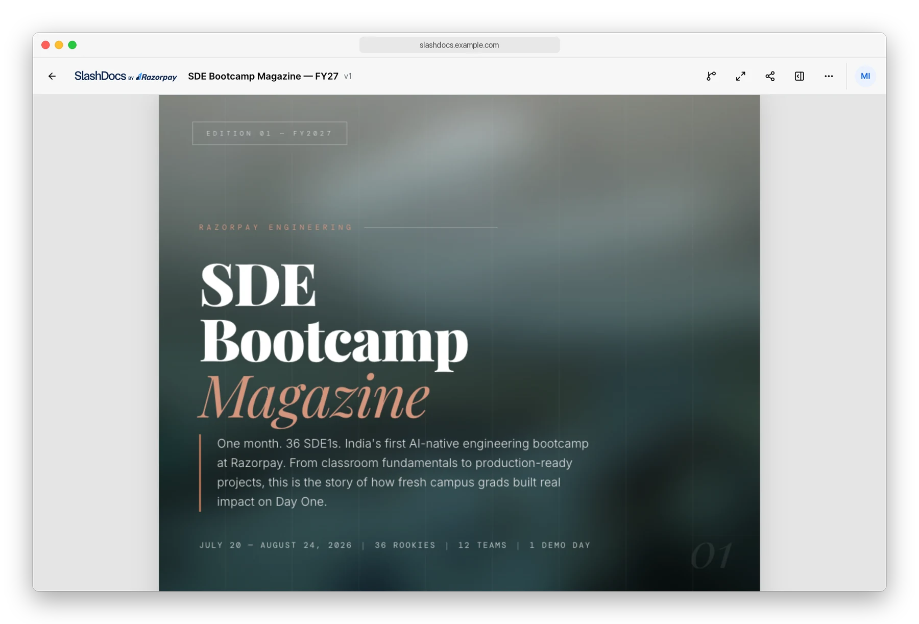Image resolution: width=919 pixels, height=624 pixels.
Task: Click the 36 ROOKIES label
Action: pyautogui.click(x=405, y=545)
